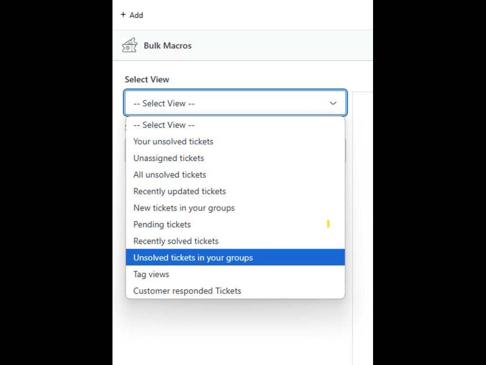Choose "All unsolved tickets" from list
The height and width of the screenshot is (365, 486).
click(169, 175)
